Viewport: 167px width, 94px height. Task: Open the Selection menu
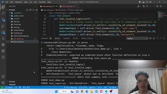(19, 2)
